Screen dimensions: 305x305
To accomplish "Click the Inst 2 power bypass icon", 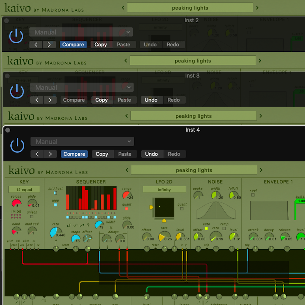I will 16,36.
